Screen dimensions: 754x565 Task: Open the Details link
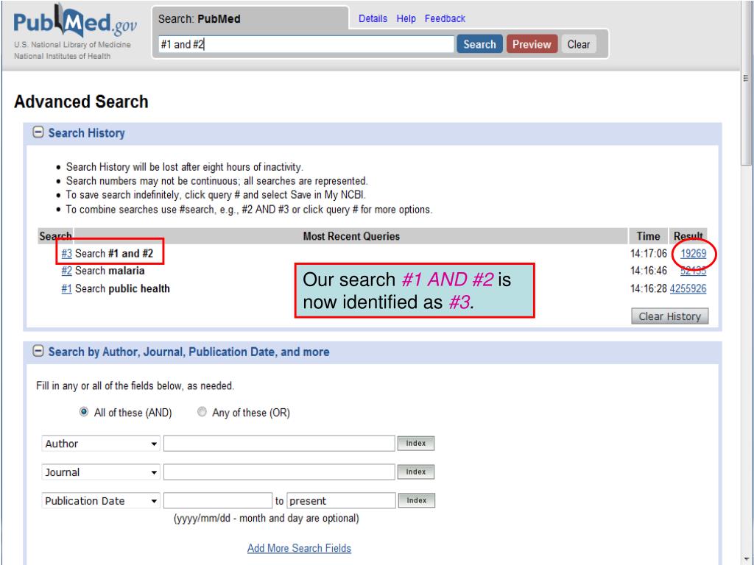pyautogui.click(x=373, y=18)
